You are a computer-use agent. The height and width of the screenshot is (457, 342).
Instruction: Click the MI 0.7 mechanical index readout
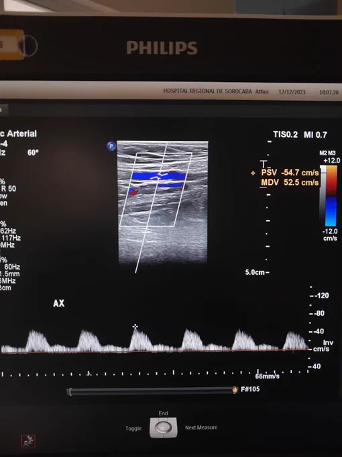pos(316,134)
